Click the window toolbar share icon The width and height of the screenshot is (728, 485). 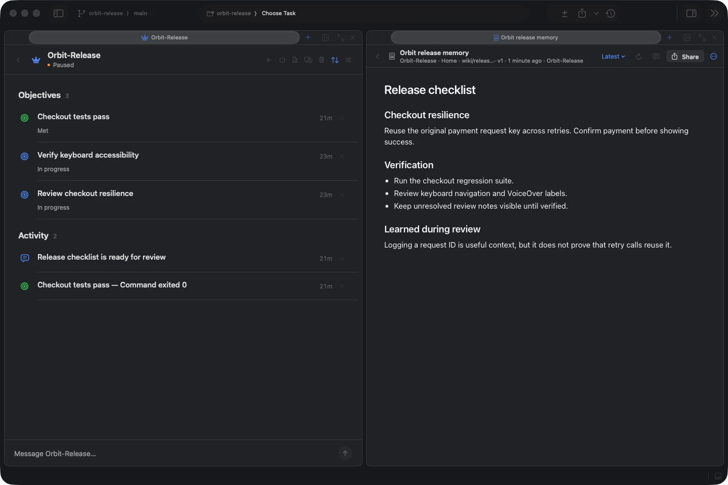[x=582, y=13]
